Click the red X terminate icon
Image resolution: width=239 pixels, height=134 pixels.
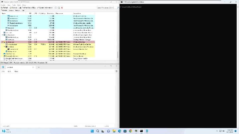coord(62,8)
